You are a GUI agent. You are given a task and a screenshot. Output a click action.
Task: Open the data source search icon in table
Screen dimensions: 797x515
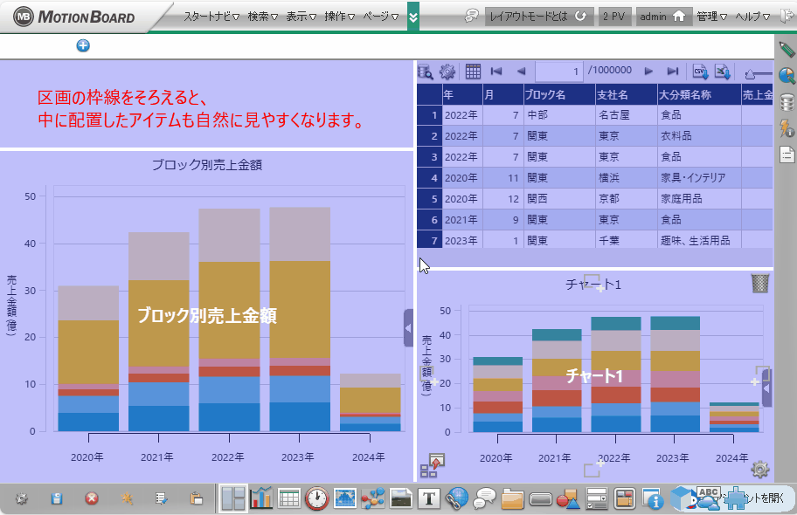[426, 72]
